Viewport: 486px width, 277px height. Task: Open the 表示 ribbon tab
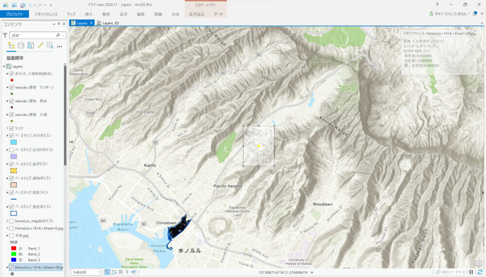point(123,14)
